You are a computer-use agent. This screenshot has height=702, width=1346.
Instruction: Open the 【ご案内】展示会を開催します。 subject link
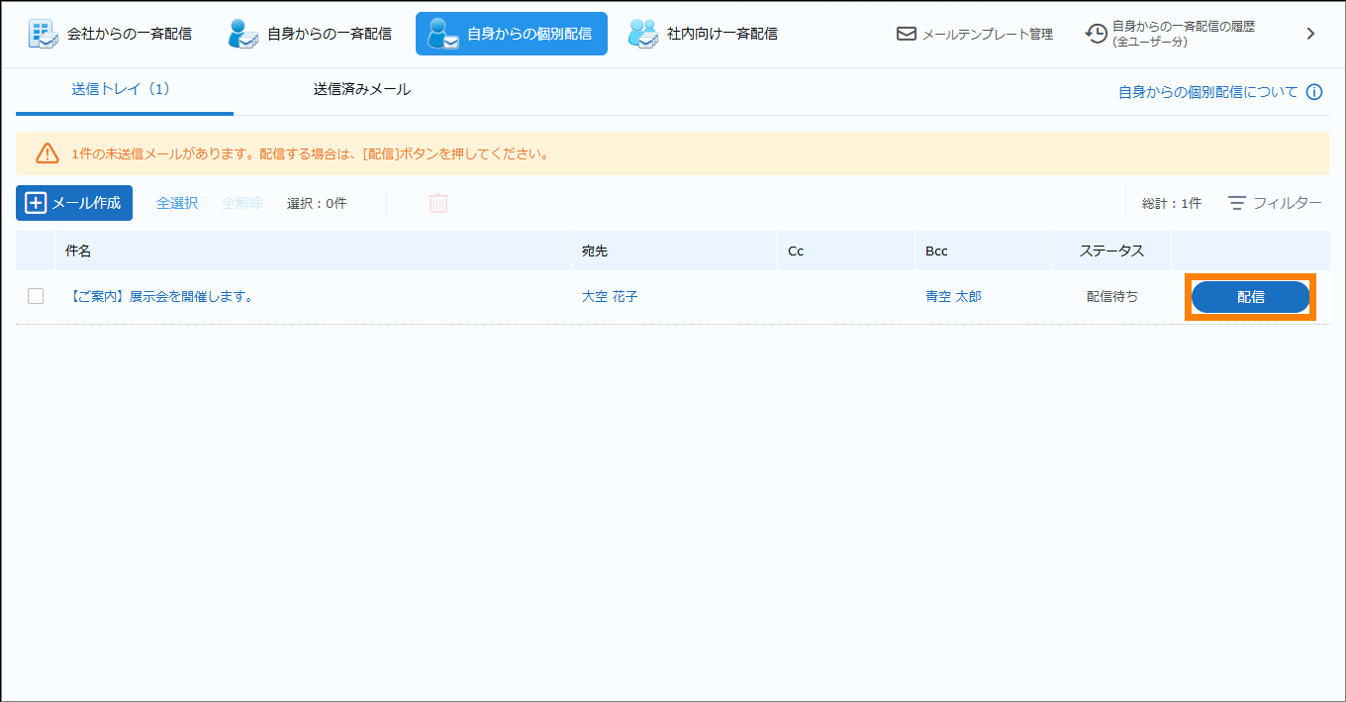(x=161, y=296)
